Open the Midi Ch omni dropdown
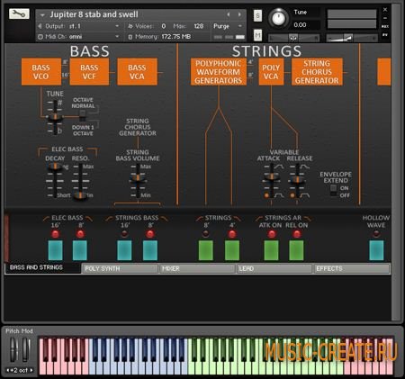Image resolution: width=405 pixels, height=379 pixels. click(79, 37)
